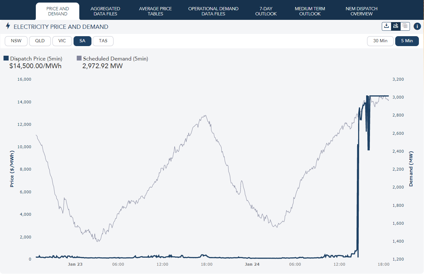
Task: Select the 5 Min interval
Action: coord(407,41)
